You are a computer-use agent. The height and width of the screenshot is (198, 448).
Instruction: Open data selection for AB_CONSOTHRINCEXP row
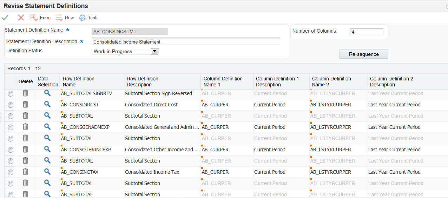(x=47, y=150)
